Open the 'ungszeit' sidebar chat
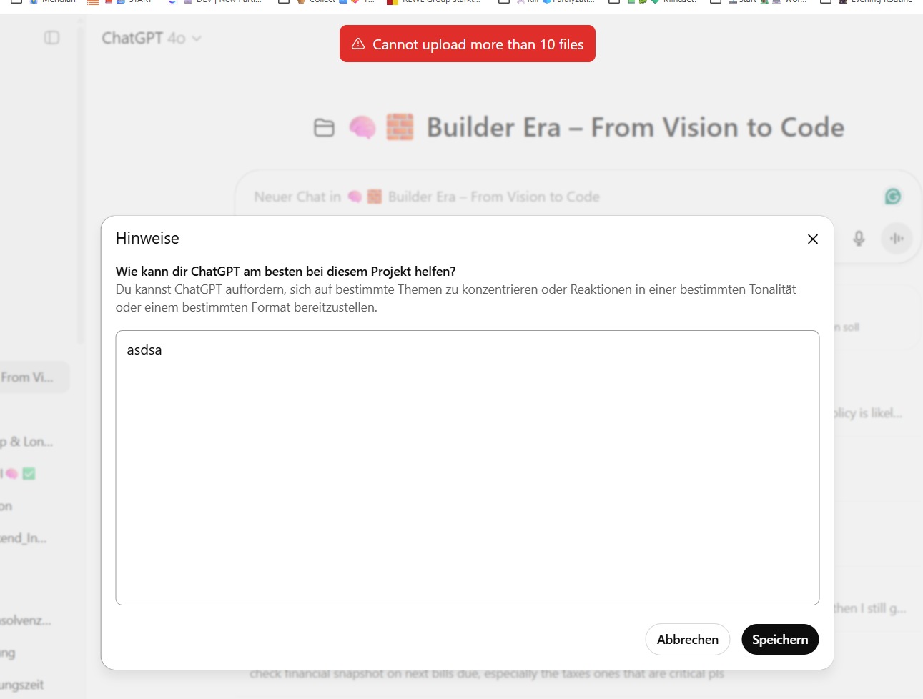 [x=22, y=685]
